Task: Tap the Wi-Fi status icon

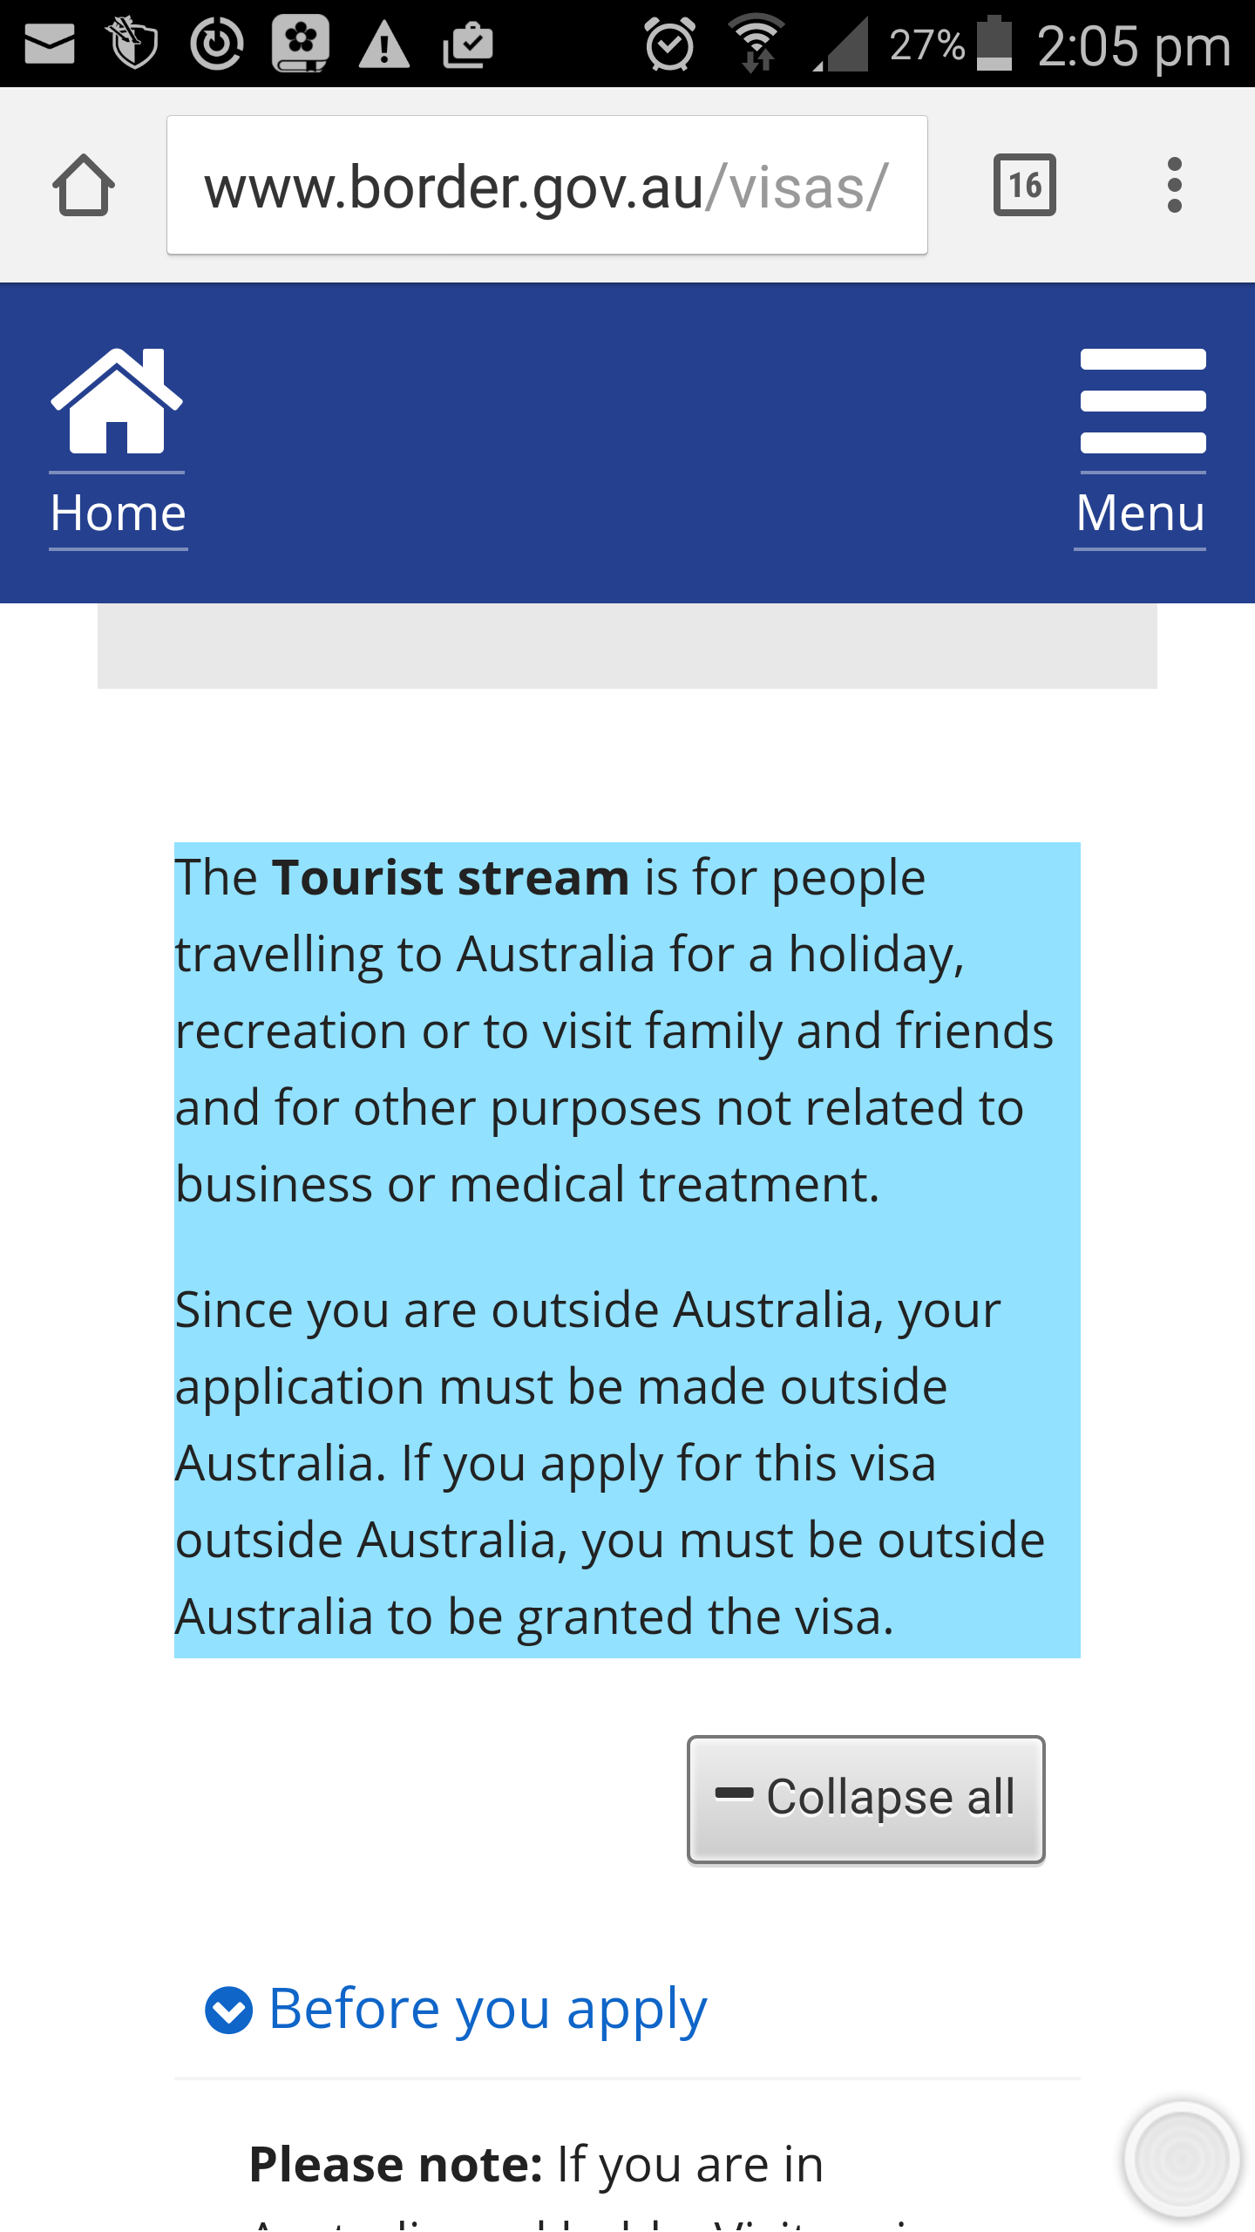Action: pos(756,44)
